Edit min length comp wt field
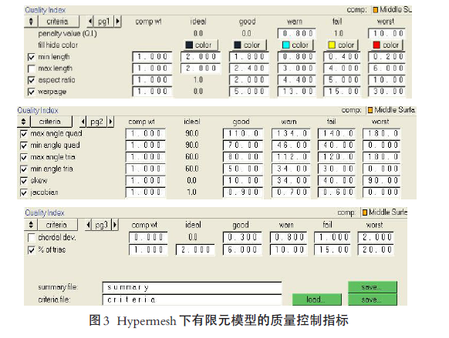Viewport: 449px width, 338px height. point(152,56)
